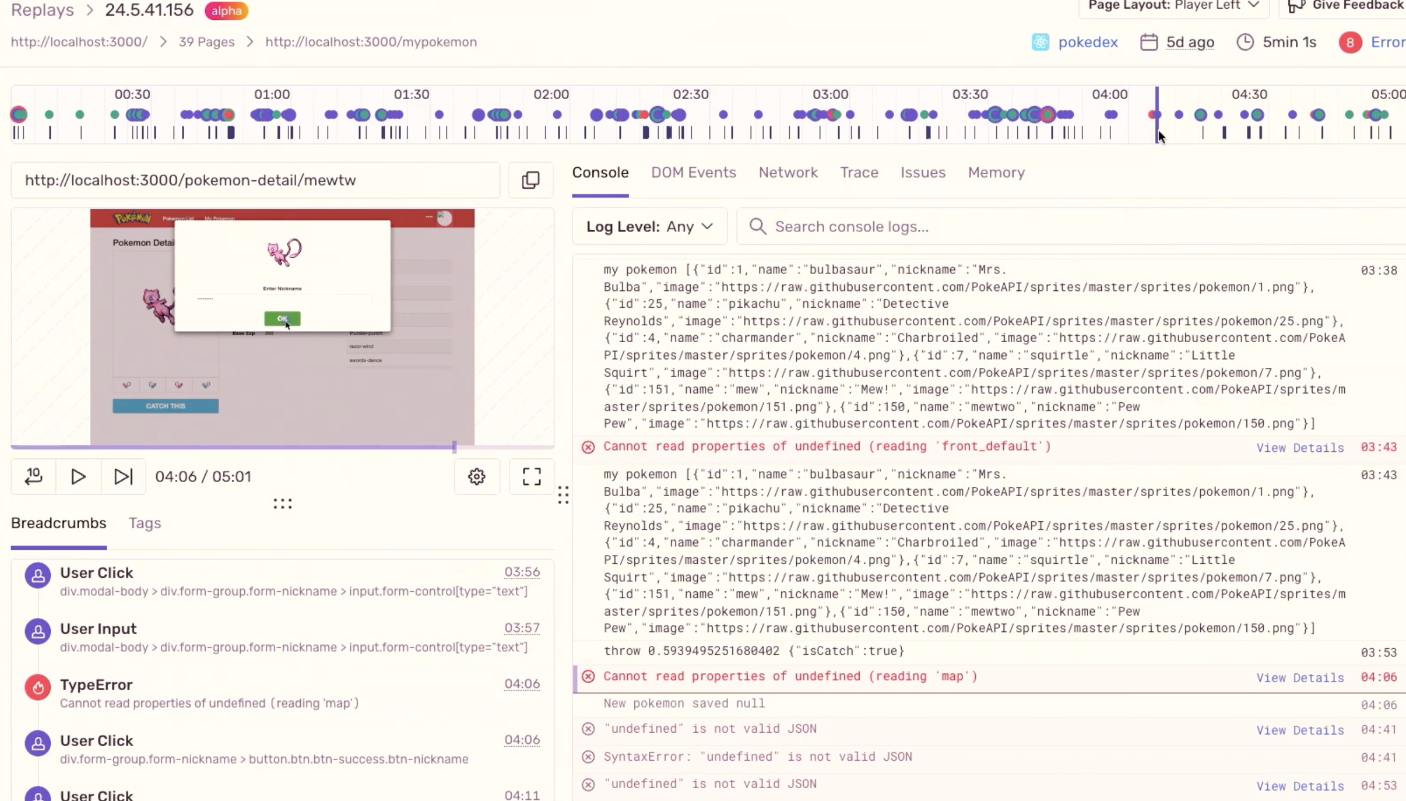
Task: Click the red error count badge
Action: point(1349,43)
